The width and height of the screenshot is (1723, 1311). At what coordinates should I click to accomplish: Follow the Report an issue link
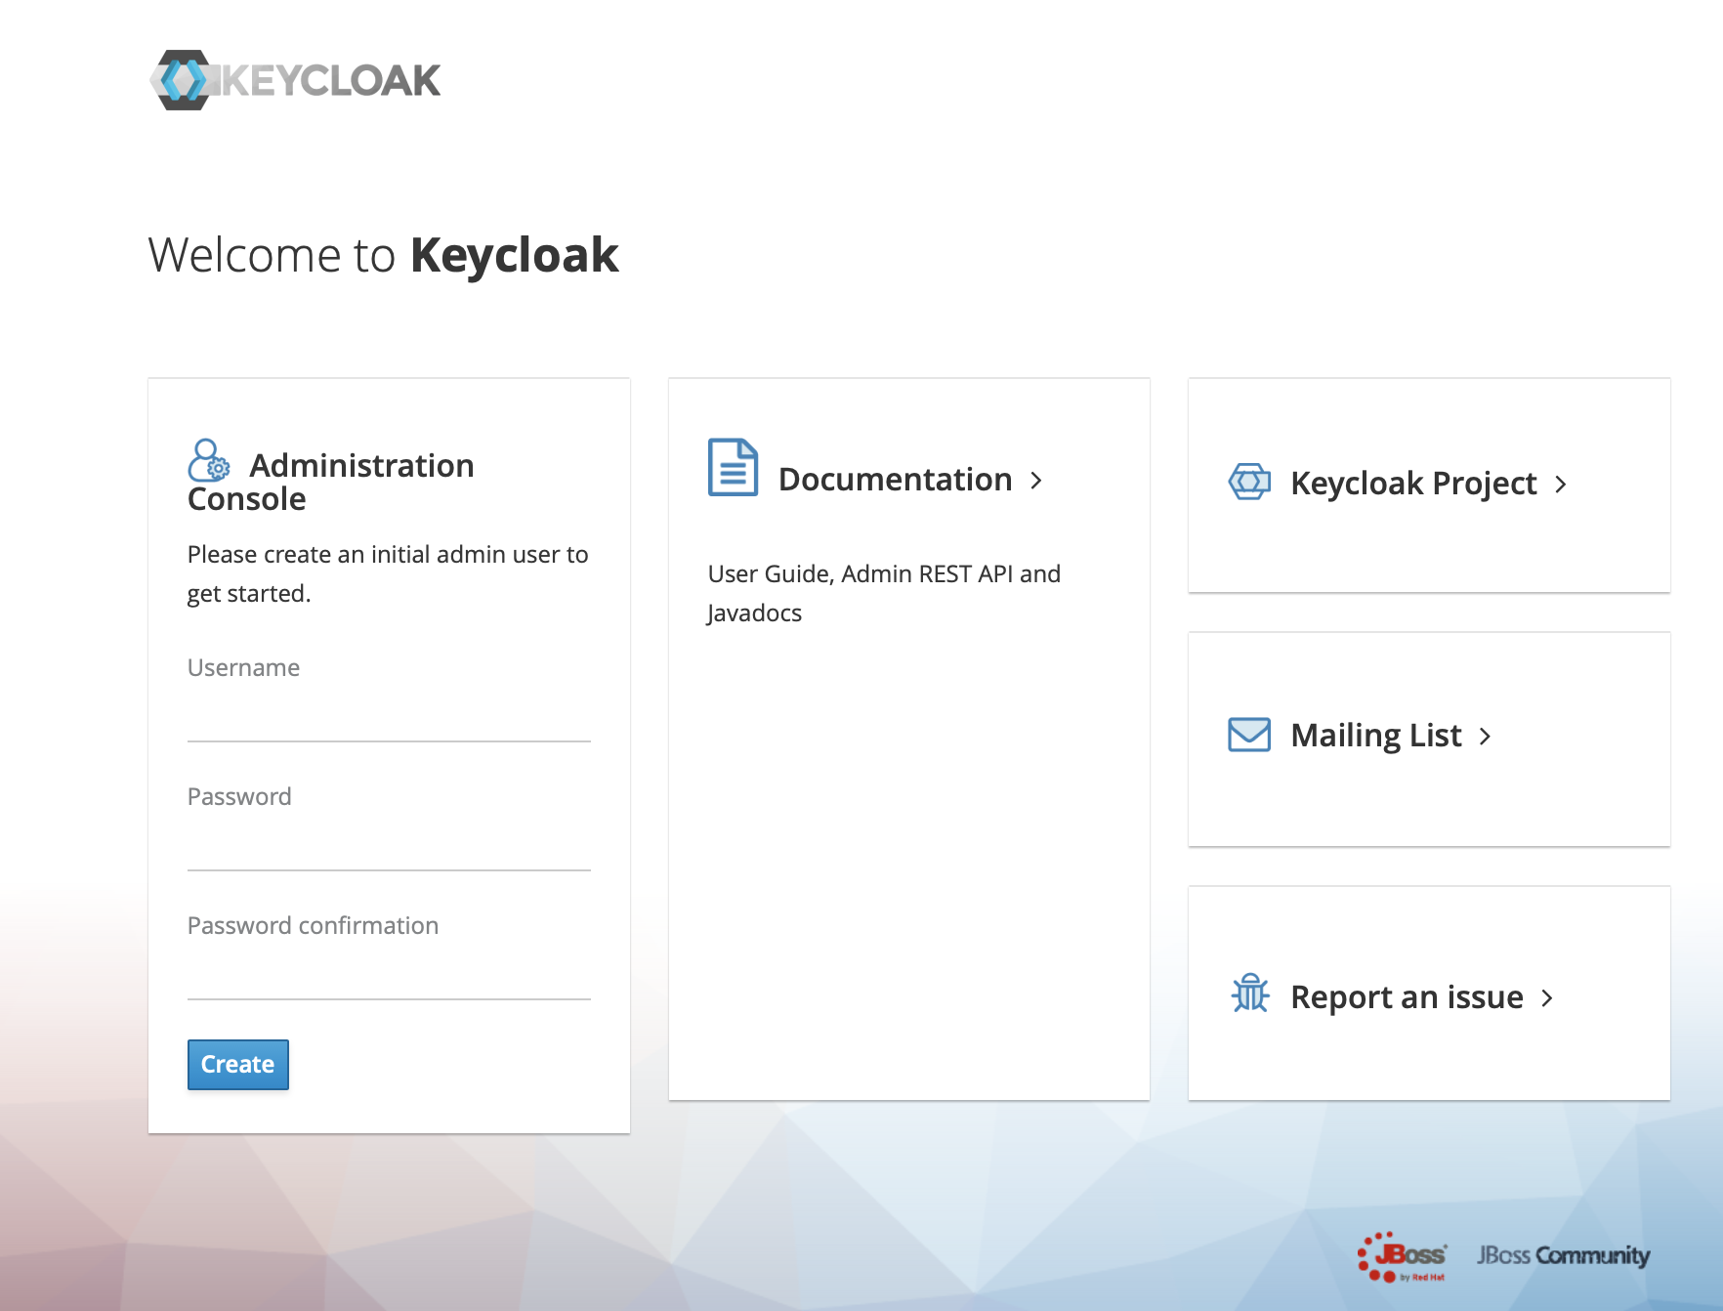(1407, 997)
